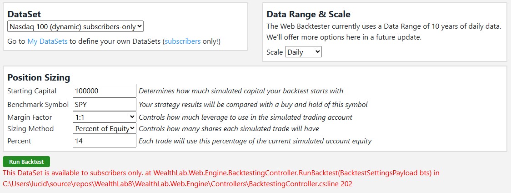Open the My DataSets link

pyautogui.click(x=47, y=41)
